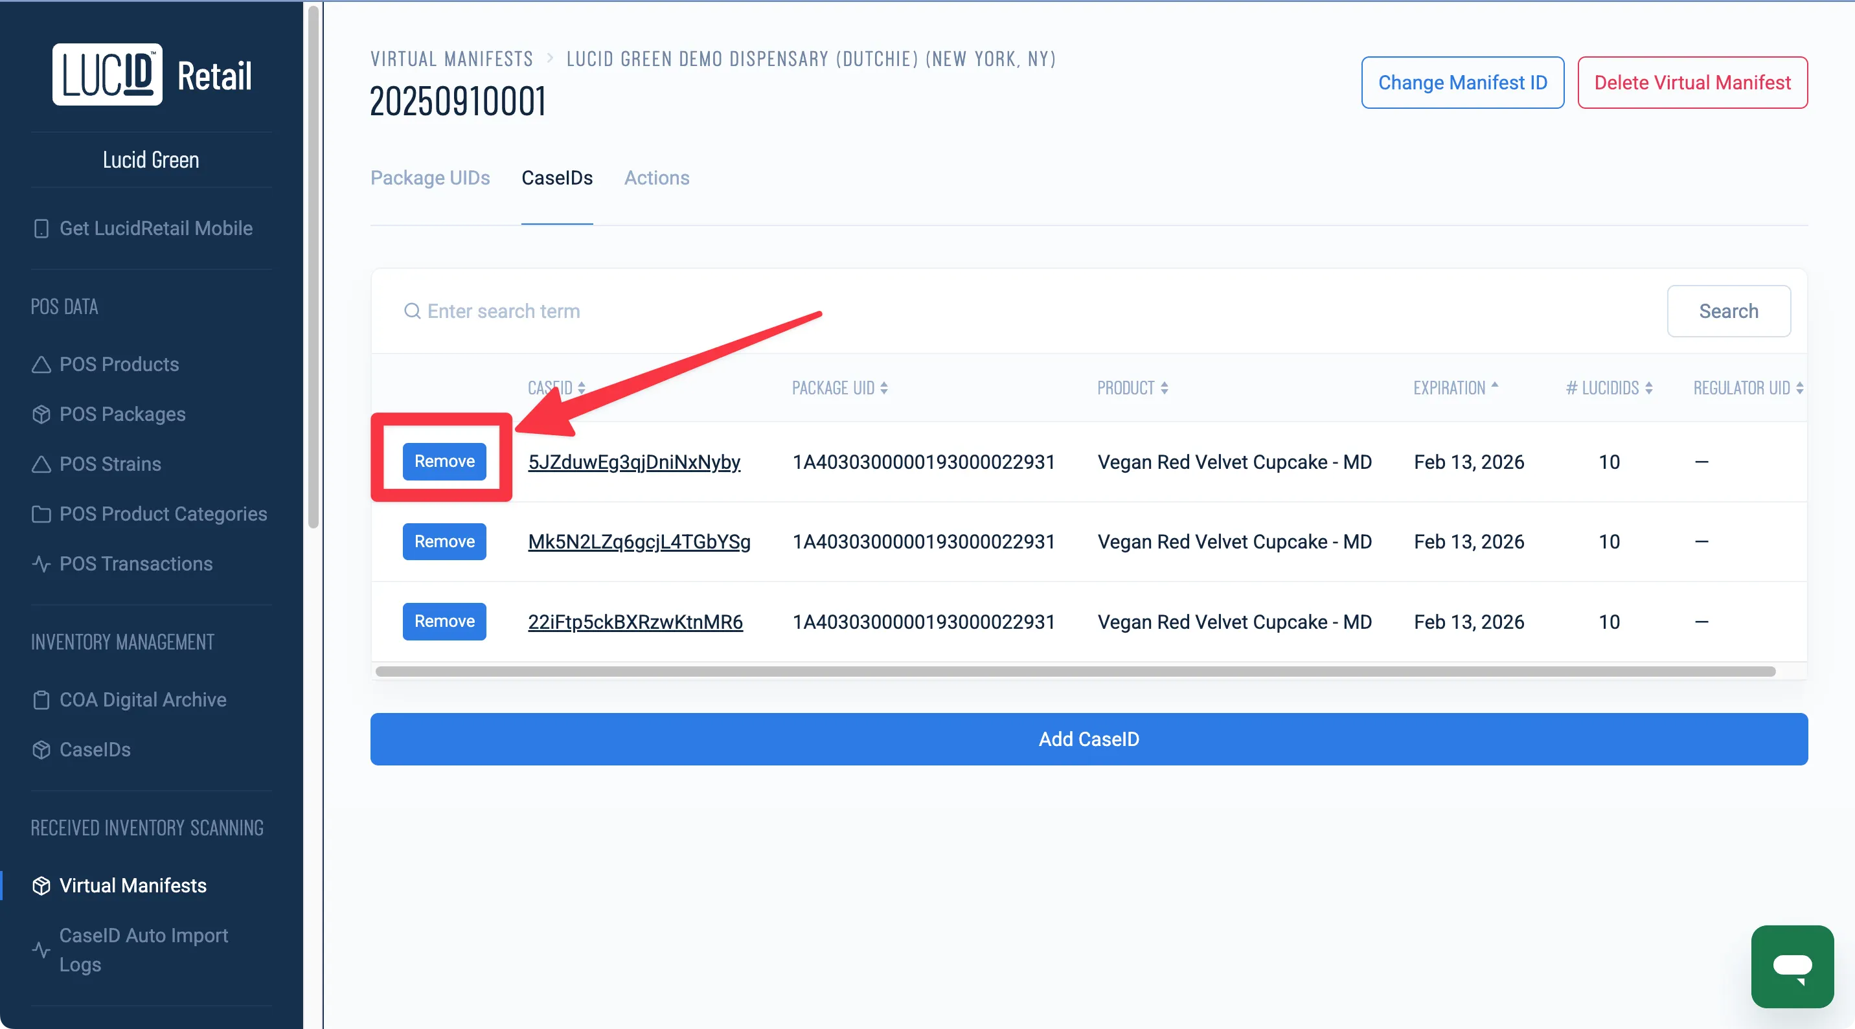
Task: Open CaseID link 22iFtp5ckBXRzwKtnMR6
Action: click(634, 622)
